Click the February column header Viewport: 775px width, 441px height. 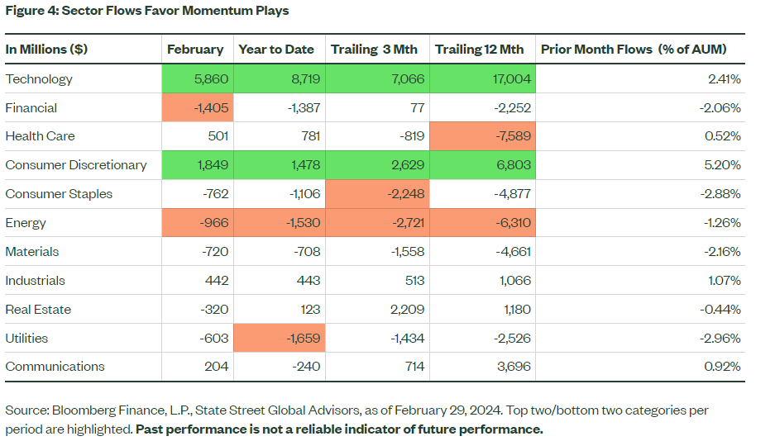point(195,49)
